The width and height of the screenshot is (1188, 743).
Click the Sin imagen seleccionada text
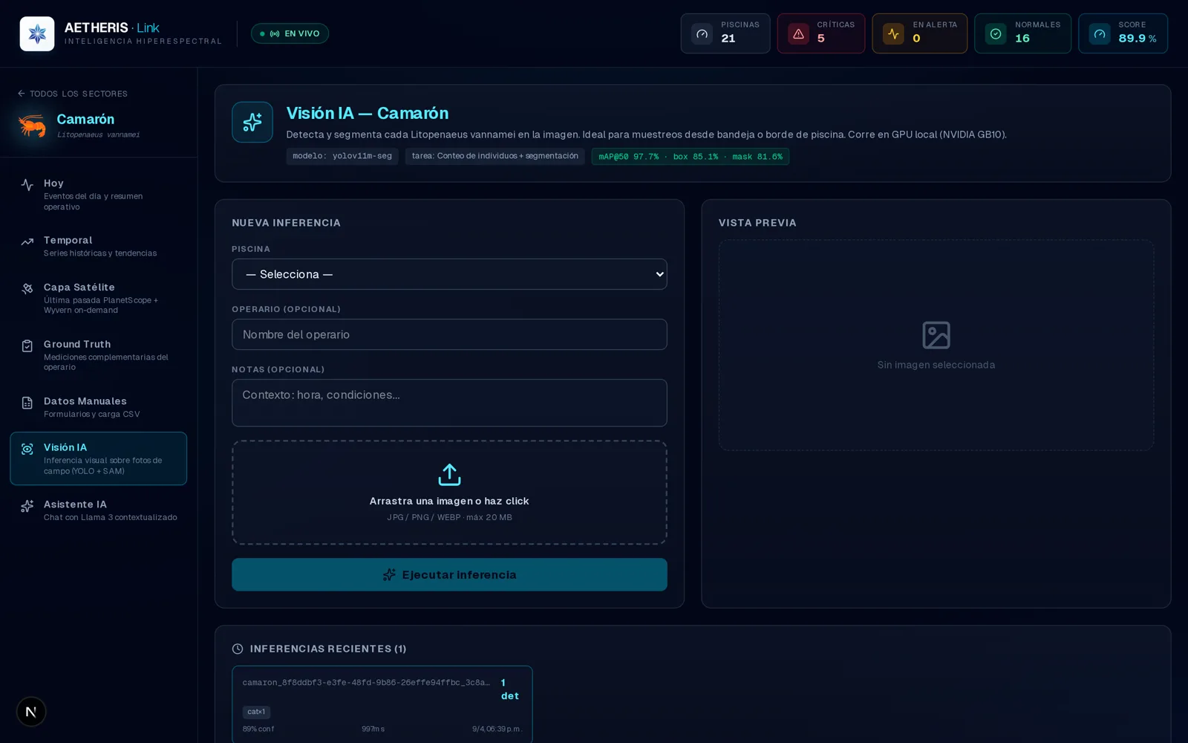tap(936, 365)
